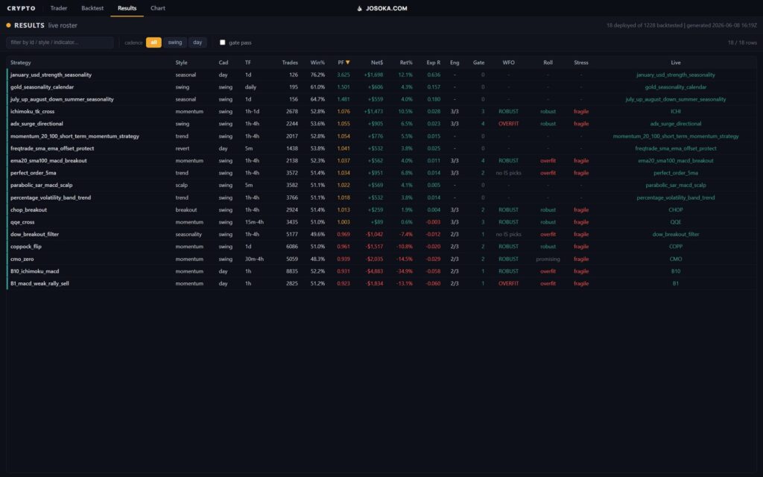
Task: Click strategy name july_up_august_down_summer_seasonality
Action: pos(62,99)
